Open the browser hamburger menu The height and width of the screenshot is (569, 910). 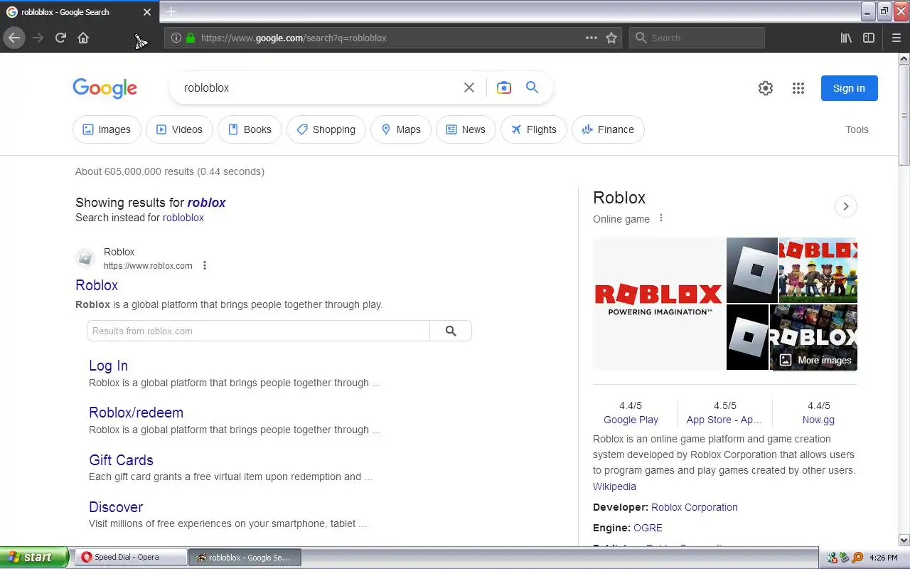coord(896,38)
